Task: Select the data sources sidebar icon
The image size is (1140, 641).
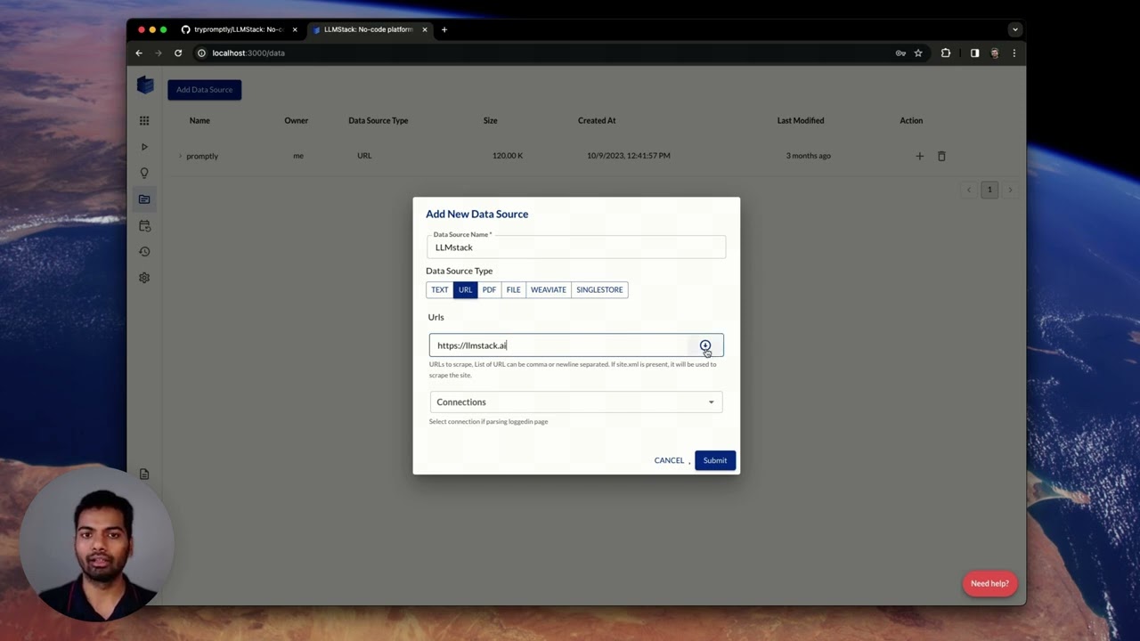Action: point(144,199)
